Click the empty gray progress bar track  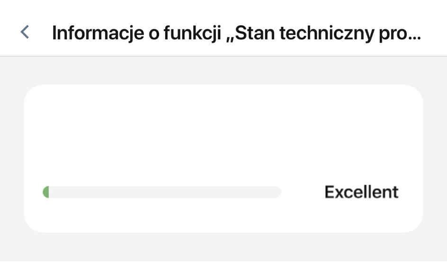tap(166, 192)
